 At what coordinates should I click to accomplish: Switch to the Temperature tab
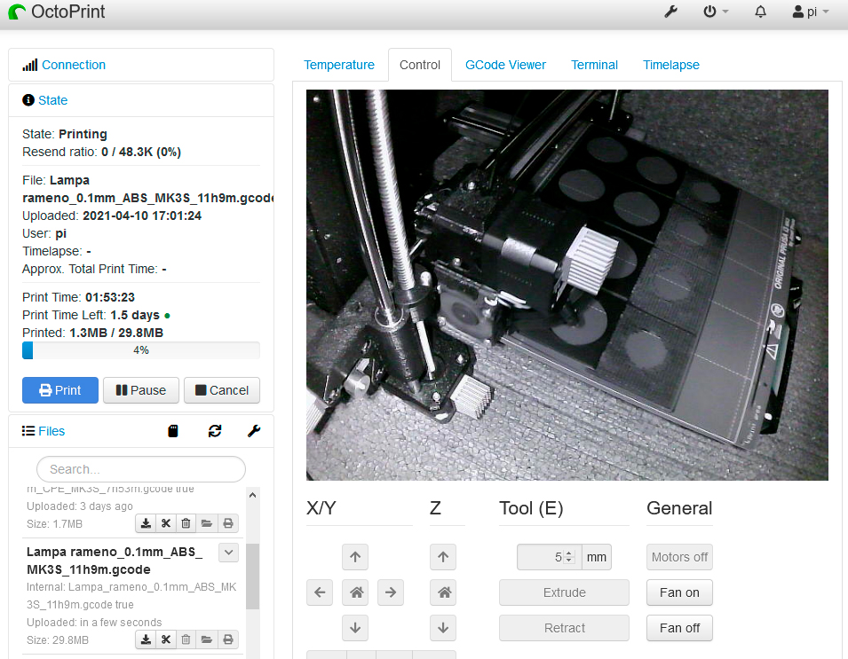click(x=339, y=65)
